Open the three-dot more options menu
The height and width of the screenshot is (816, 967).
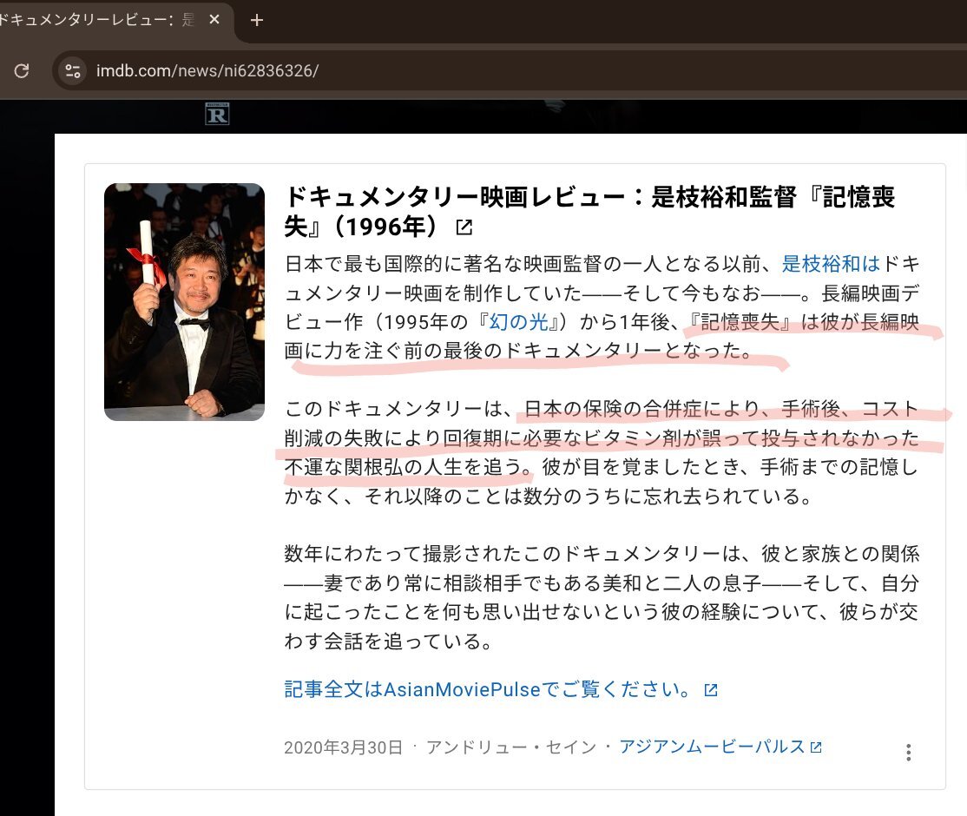[x=908, y=752]
